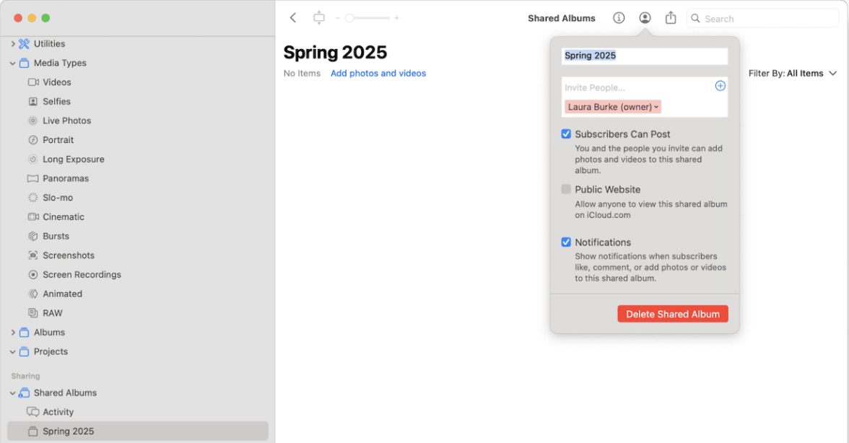849x443 pixels.
Task: Click the shared album people icon
Action: [x=645, y=18]
